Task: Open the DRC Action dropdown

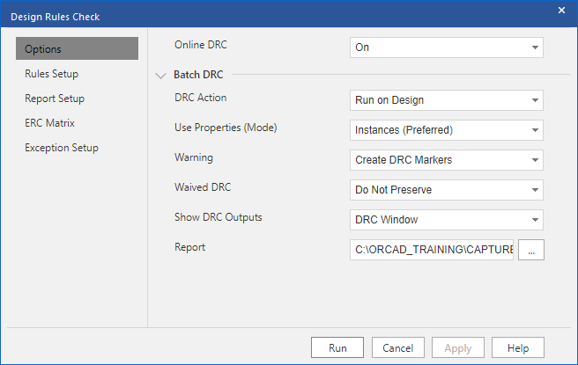Action: (x=447, y=100)
